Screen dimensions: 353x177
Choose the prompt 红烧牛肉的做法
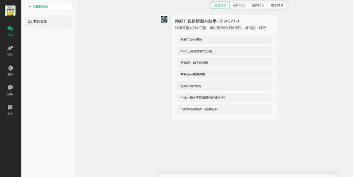224,86
